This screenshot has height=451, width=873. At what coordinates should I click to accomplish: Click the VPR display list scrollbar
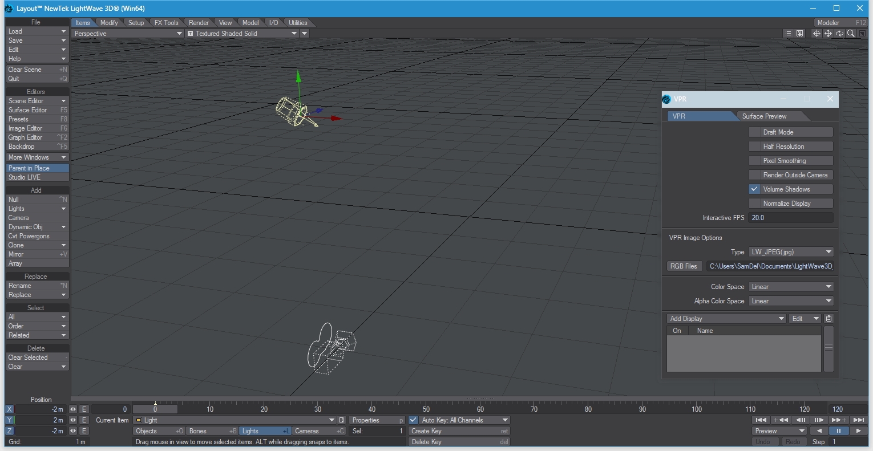[828, 349]
